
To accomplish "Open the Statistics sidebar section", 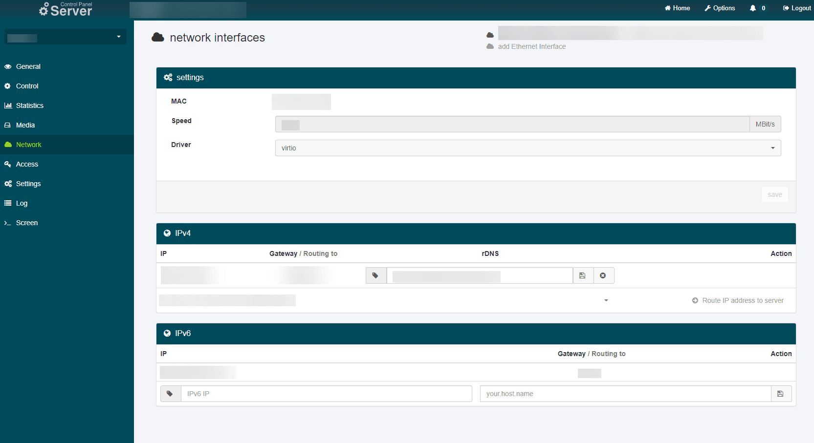I will tap(29, 105).
